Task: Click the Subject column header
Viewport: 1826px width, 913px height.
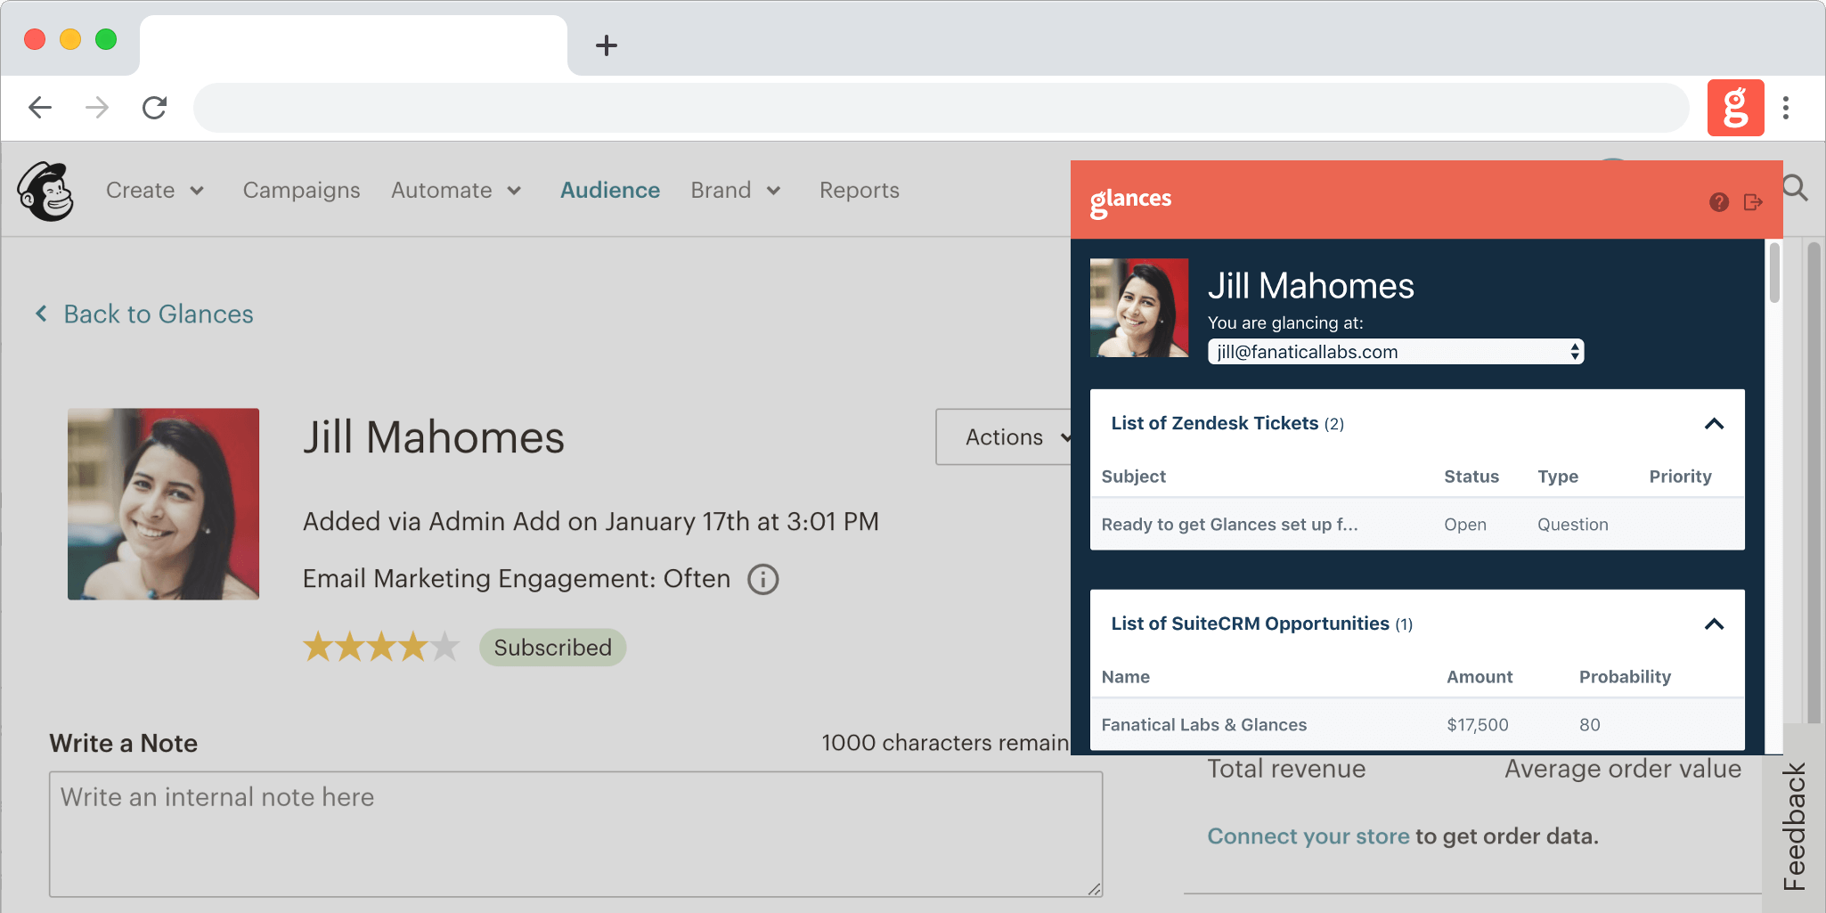Action: (1133, 477)
